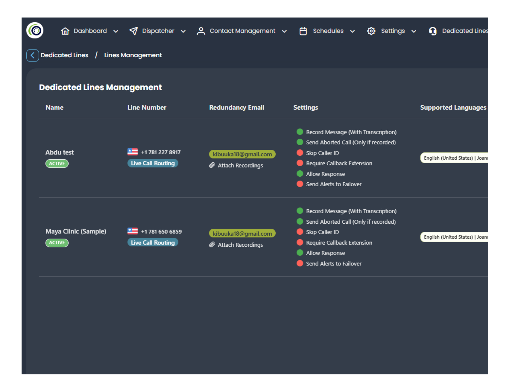Click the Lines Management breadcrumb item

pyautogui.click(x=133, y=55)
